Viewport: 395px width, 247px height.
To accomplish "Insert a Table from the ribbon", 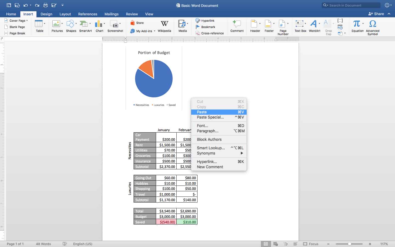I will click(39, 26).
